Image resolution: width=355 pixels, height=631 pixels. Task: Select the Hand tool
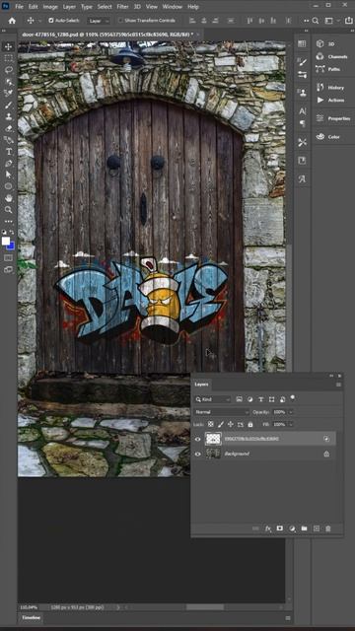8,198
